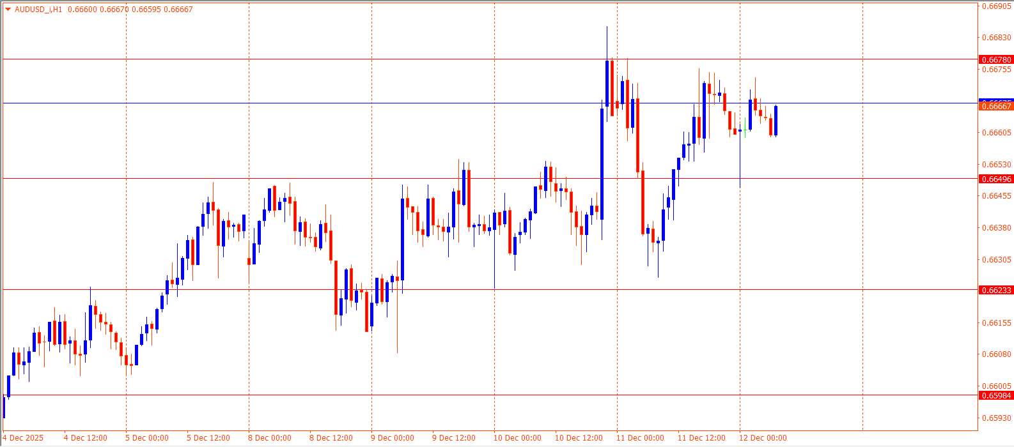Click the 0.66605 price scale value

tap(996, 133)
